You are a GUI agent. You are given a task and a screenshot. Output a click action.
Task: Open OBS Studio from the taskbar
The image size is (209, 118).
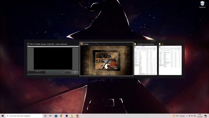click(x=67, y=116)
